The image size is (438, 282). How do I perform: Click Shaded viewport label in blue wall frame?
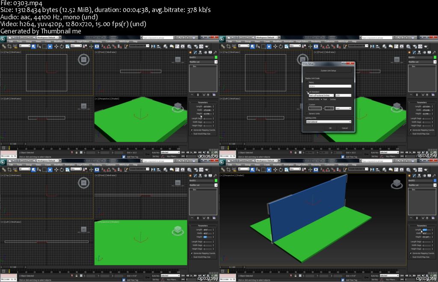[x=240, y=175]
